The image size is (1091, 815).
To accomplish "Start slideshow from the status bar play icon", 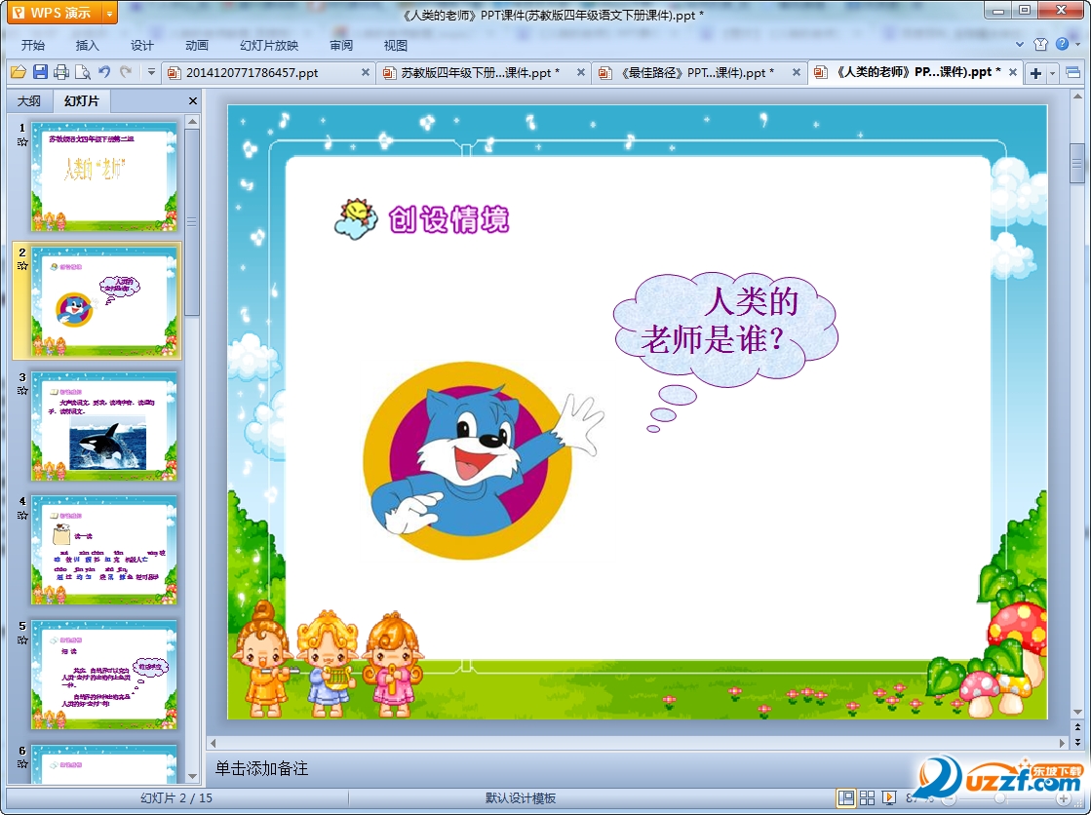I will pos(888,797).
